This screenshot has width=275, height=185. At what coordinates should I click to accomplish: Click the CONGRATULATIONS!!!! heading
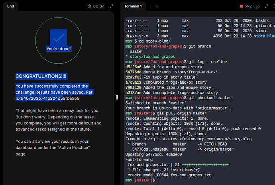click(41, 76)
